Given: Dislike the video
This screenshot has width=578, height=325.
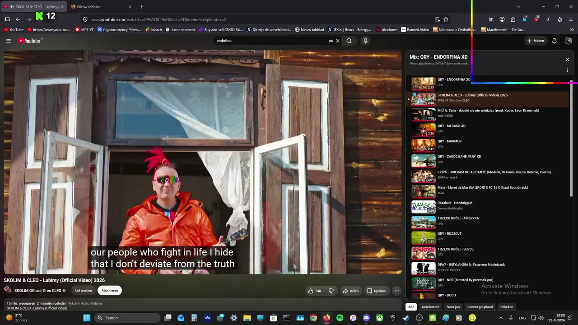Looking at the screenshot, I should [x=331, y=291].
